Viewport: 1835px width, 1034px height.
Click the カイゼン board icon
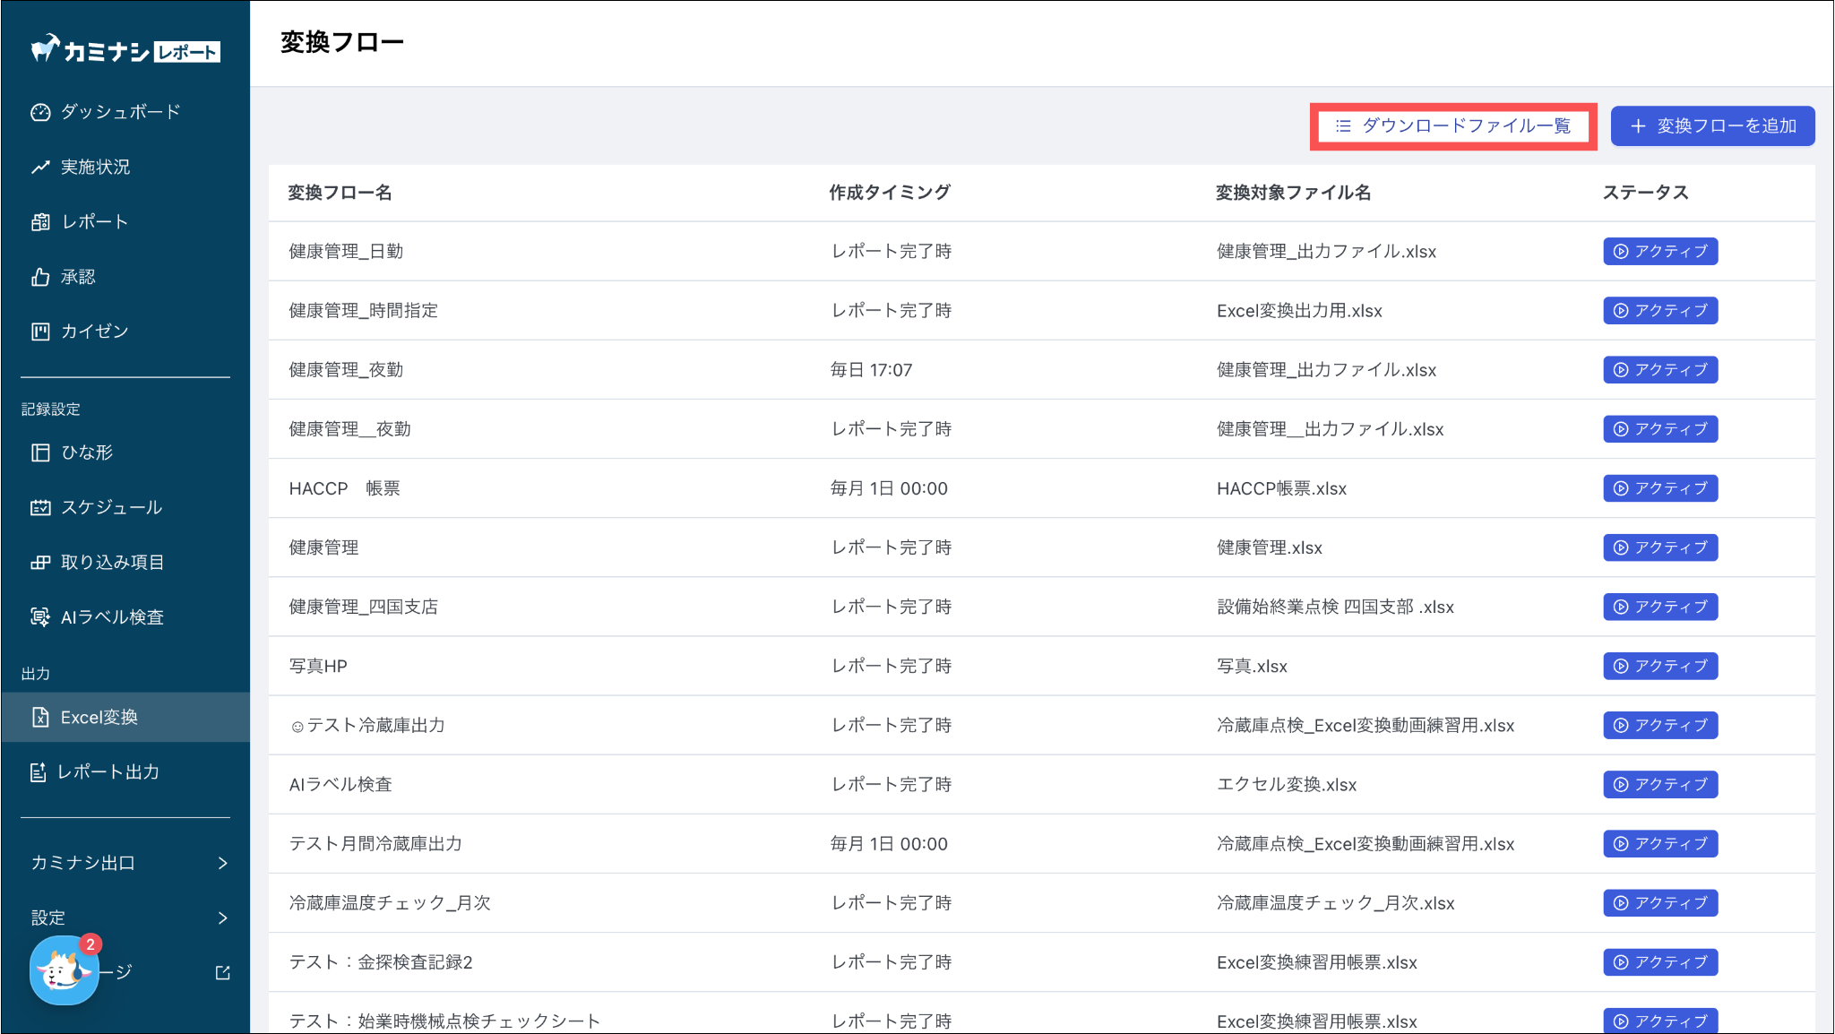[40, 332]
